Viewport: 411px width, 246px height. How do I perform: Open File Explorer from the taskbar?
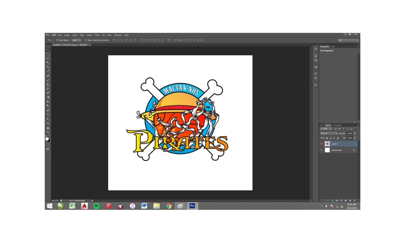pos(156,206)
